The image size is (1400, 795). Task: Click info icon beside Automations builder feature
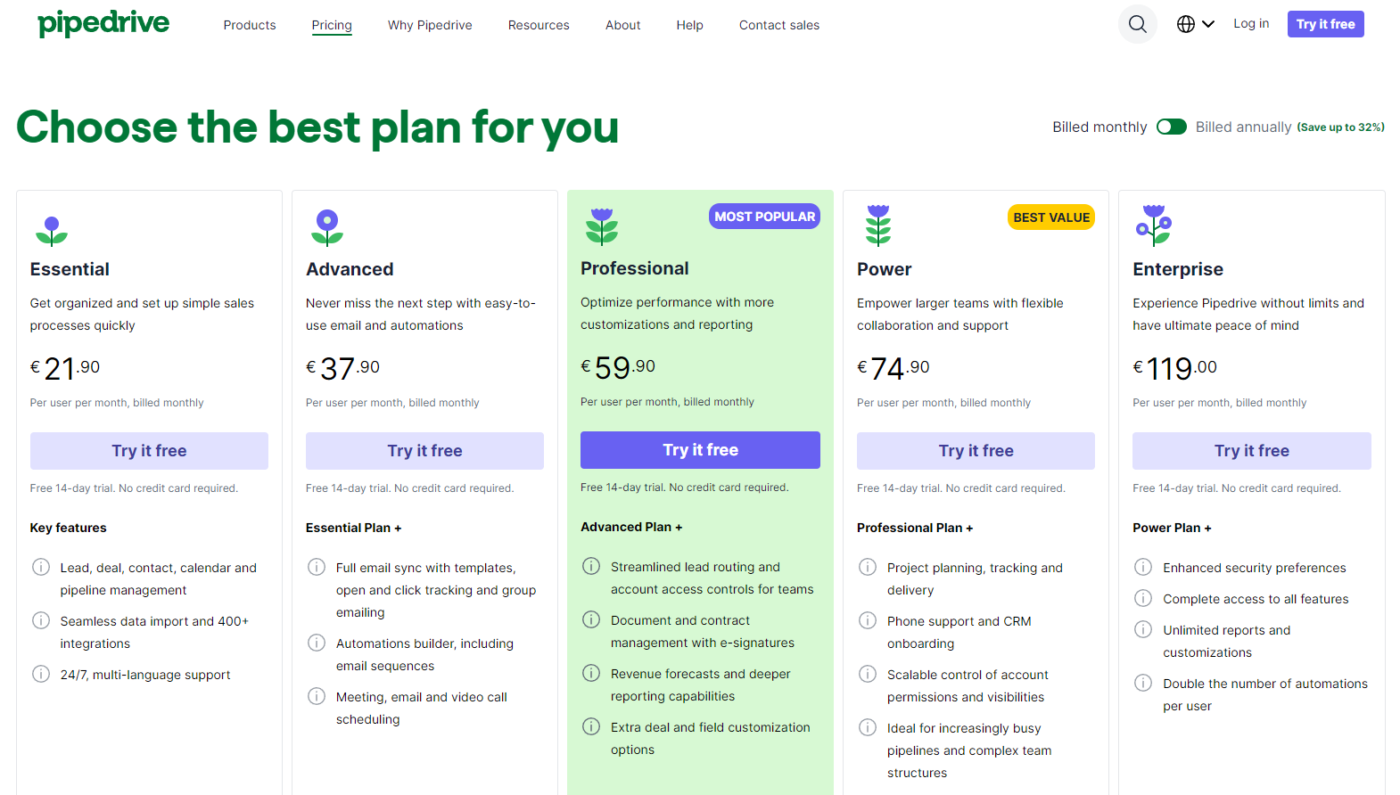[317, 643]
